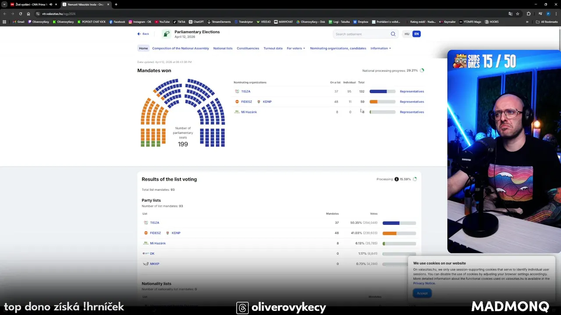Open the tab search chevron in Chrome
Viewport: 561px width, 315px height.
point(4,4)
